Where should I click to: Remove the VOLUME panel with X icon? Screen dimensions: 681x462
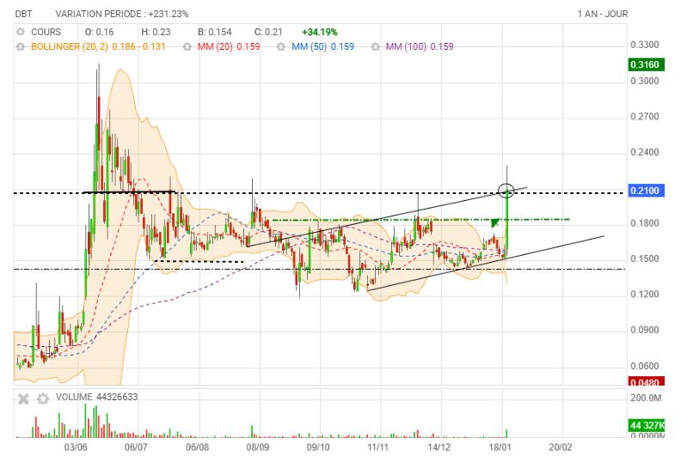click(23, 398)
